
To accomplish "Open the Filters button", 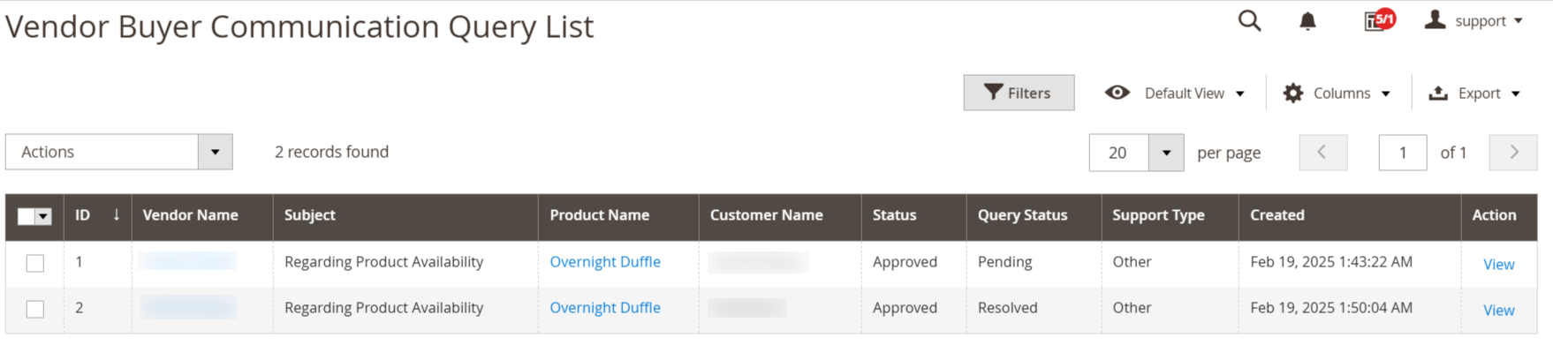I will tap(1019, 93).
